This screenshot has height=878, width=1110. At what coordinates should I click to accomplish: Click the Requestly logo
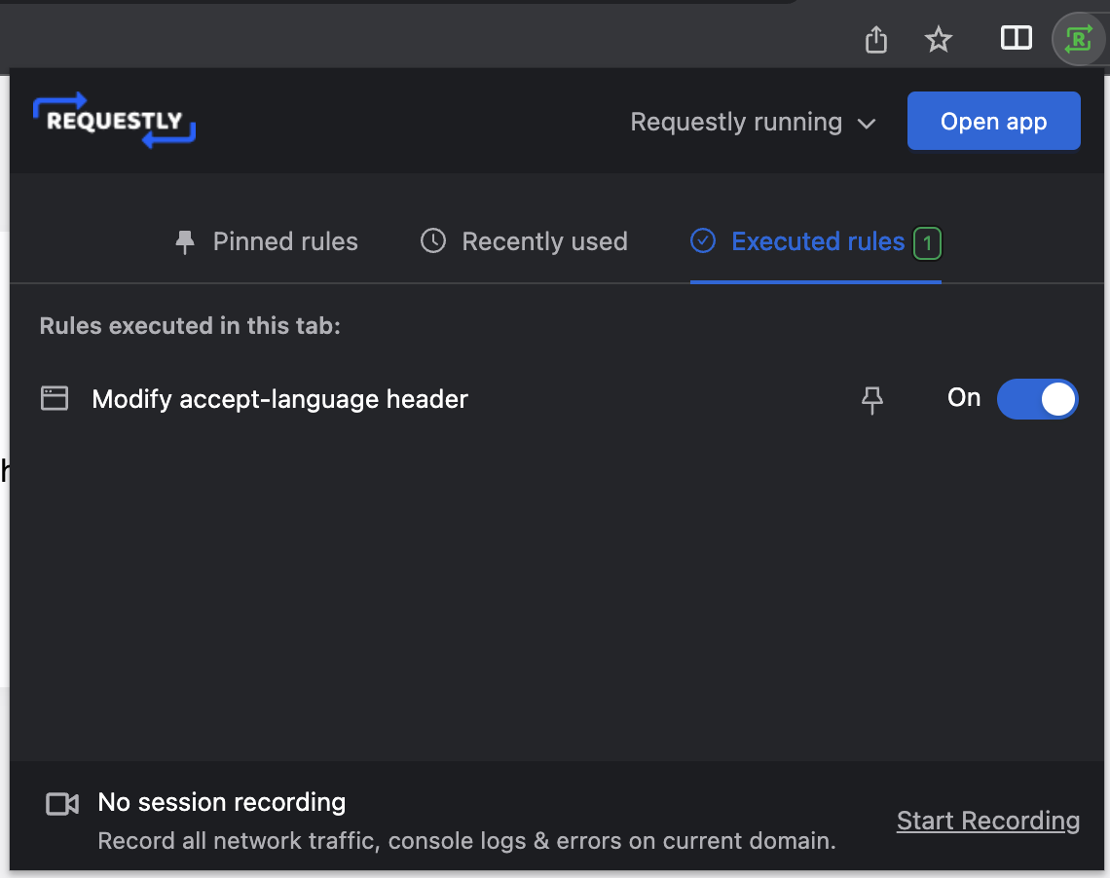[x=114, y=121]
